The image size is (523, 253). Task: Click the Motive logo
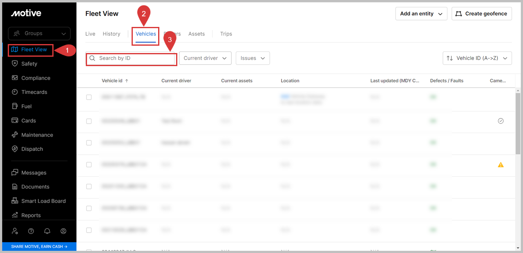point(26,13)
